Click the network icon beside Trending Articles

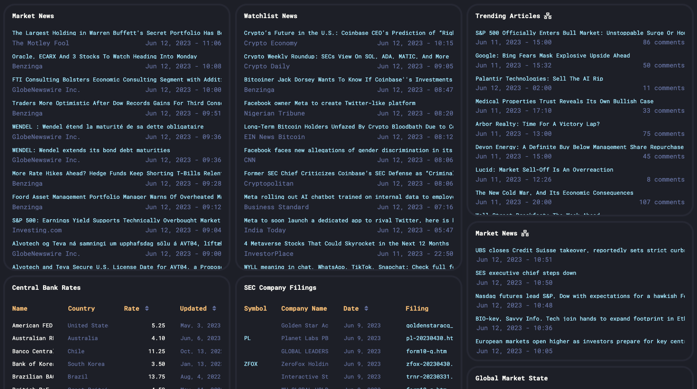click(548, 16)
